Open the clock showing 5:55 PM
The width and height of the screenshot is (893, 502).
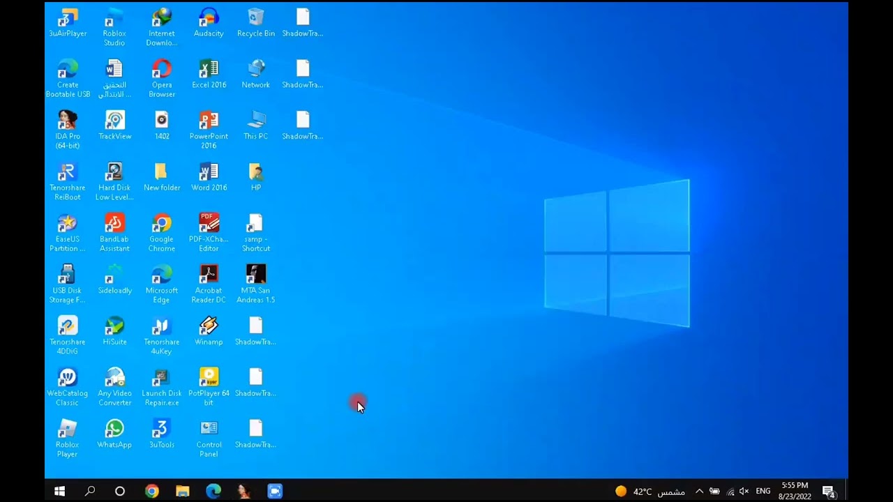click(795, 491)
